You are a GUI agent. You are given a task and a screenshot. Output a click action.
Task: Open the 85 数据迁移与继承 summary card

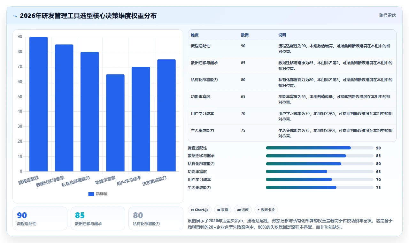[98, 218]
